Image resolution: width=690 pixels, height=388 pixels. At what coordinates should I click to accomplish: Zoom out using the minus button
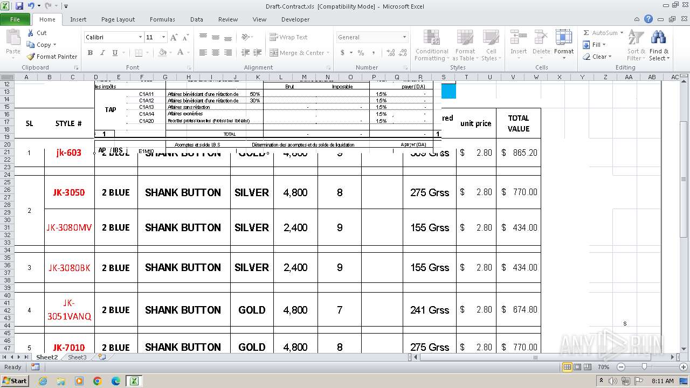coord(620,367)
